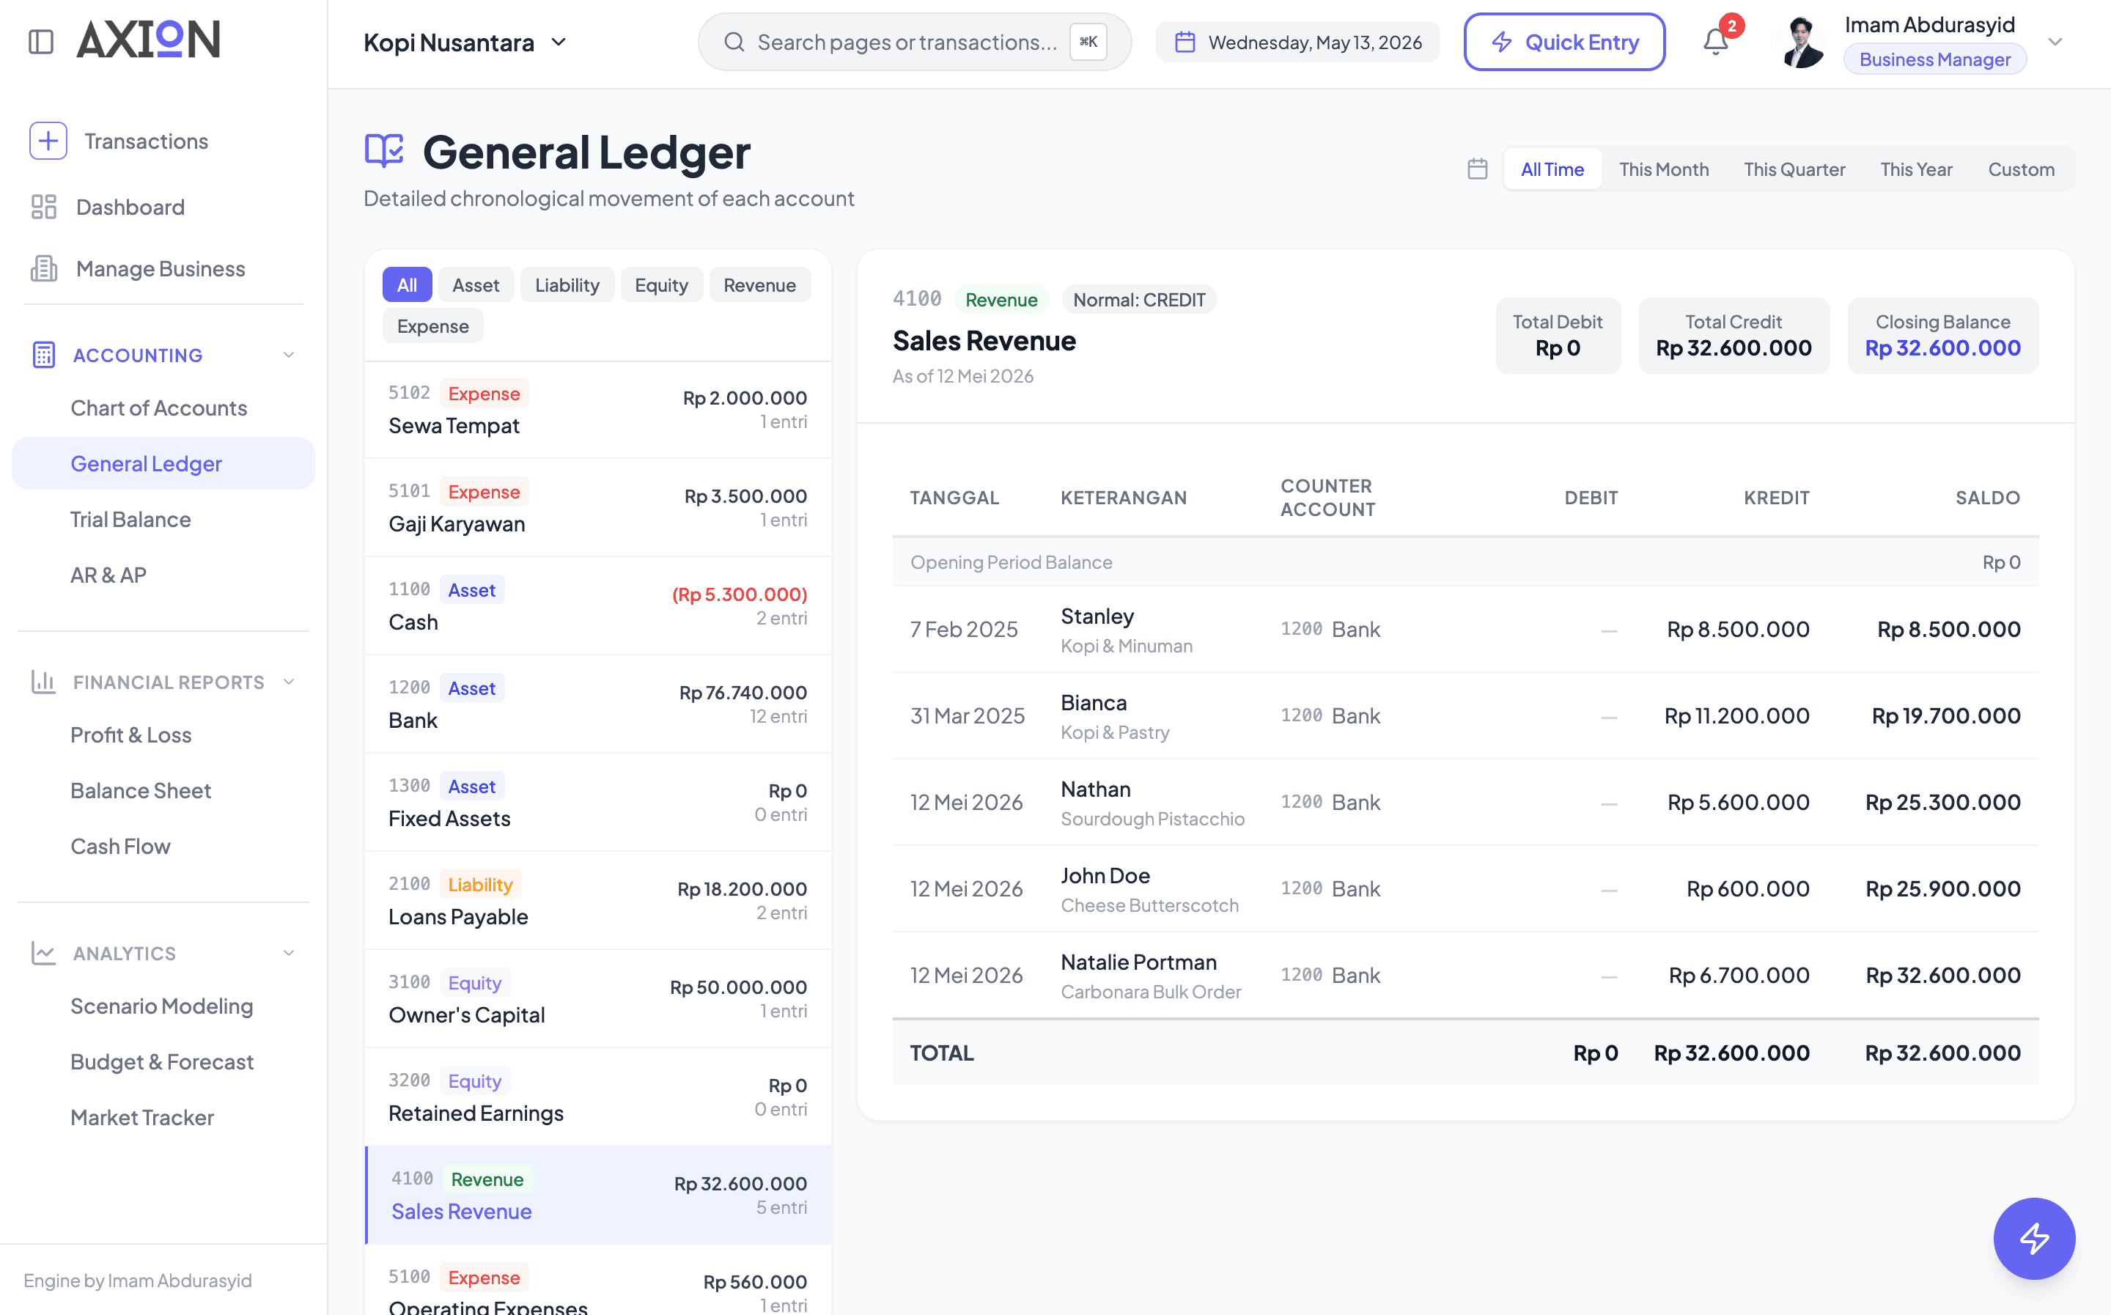Click the Stanley Kopi & Minuman entry
Screen dimensions: 2111x1315
coord(1465,630)
